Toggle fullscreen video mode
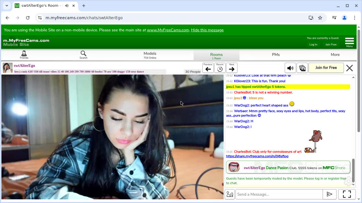Image resolution: width=362 pixels, height=203 pixels. [x=347, y=194]
